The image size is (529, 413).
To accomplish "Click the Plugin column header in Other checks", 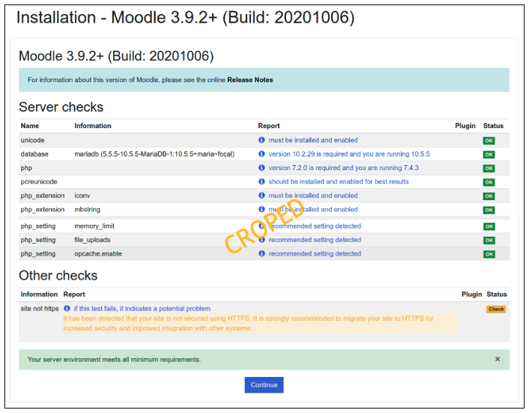I will pos(471,295).
